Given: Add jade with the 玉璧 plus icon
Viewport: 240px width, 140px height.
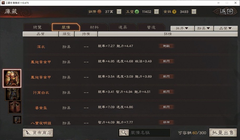Looking at the screenshot, I should (x=156, y=12).
